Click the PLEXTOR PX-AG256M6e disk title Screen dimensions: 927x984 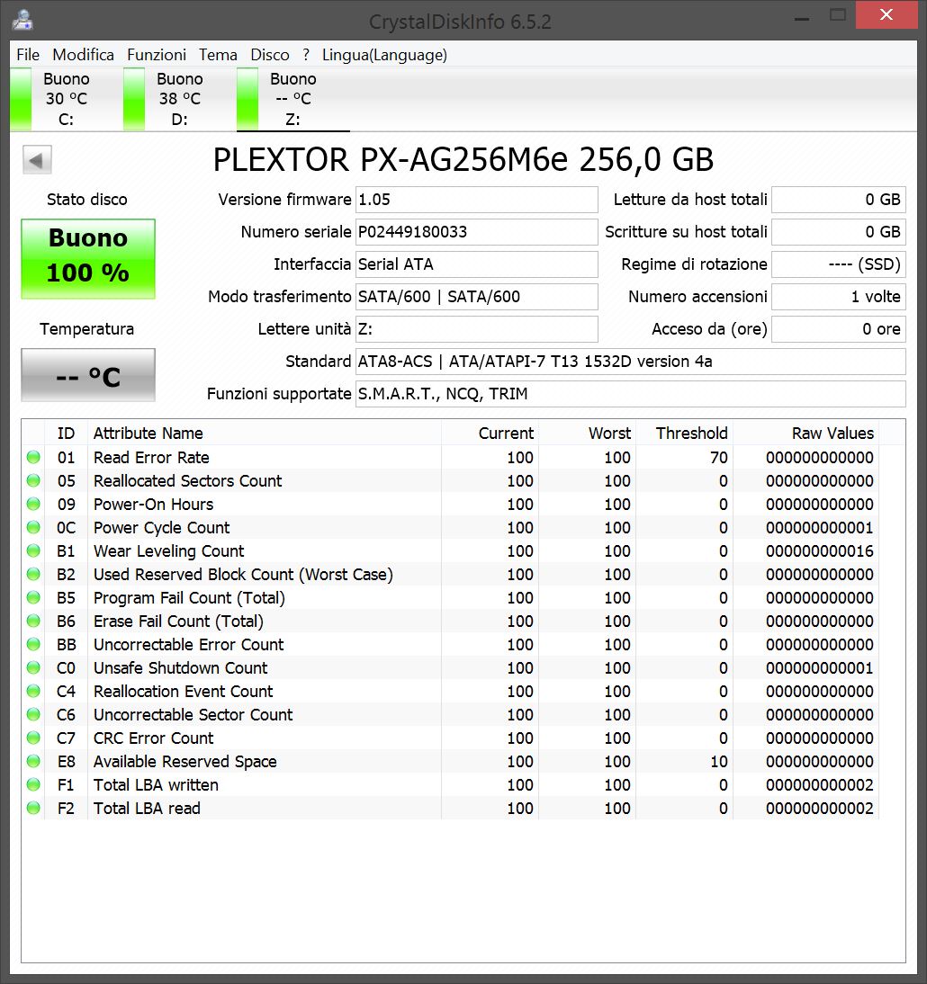tap(463, 159)
